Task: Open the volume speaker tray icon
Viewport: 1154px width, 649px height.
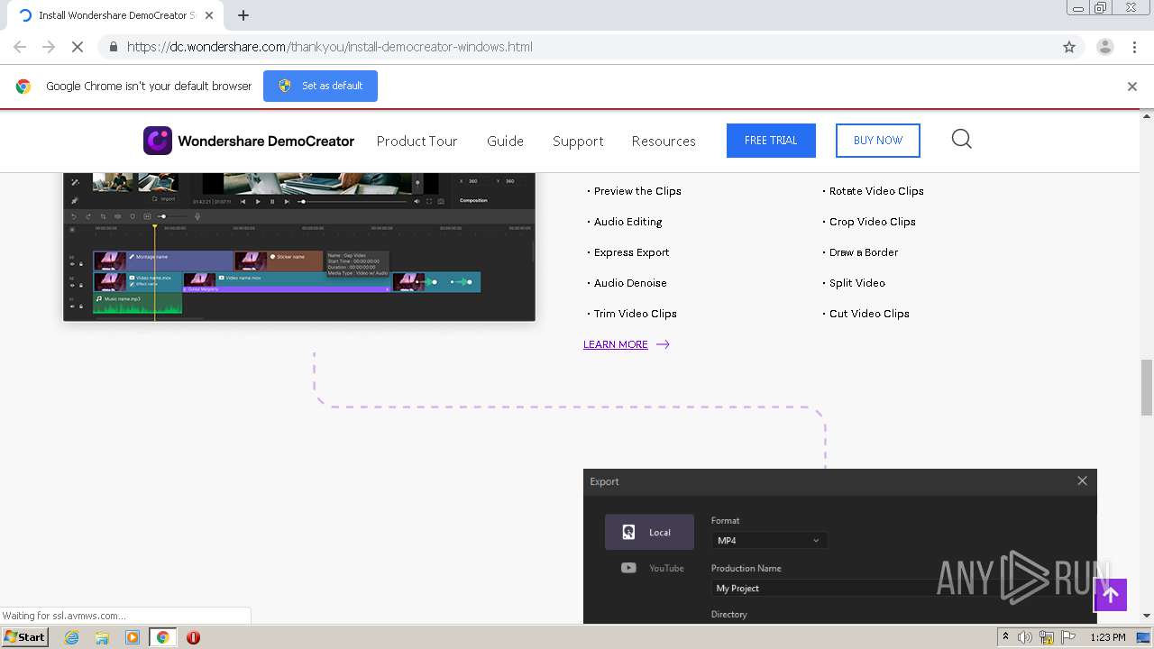Action: click(1025, 637)
